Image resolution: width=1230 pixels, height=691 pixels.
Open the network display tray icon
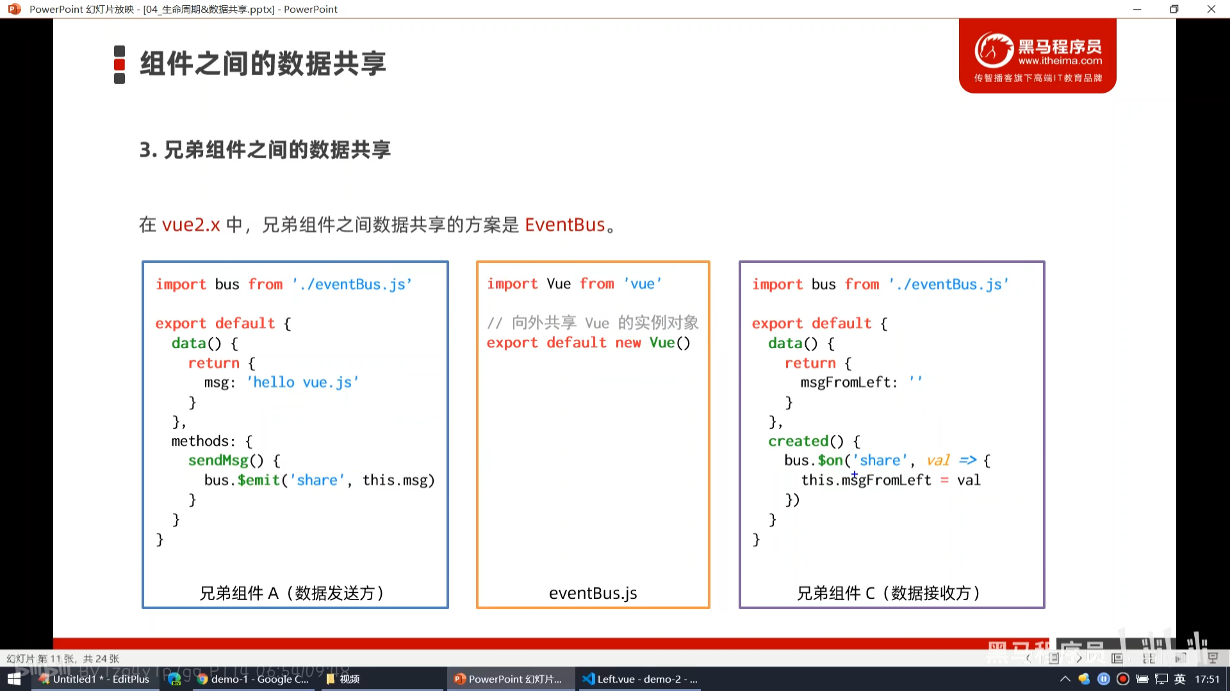click(1161, 679)
